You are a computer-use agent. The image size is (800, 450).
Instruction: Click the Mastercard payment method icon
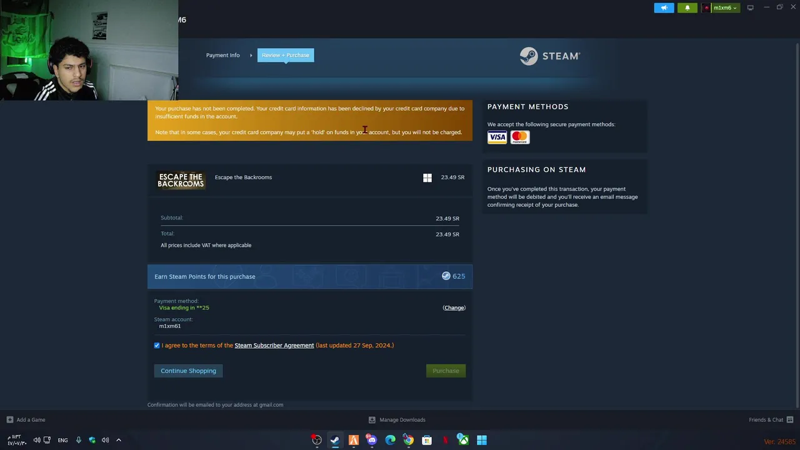point(520,137)
